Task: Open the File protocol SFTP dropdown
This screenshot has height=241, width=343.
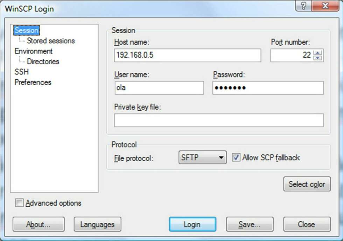Action: click(x=202, y=158)
